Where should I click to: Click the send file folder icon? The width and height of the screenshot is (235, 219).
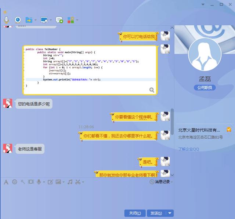coord(29,20)
